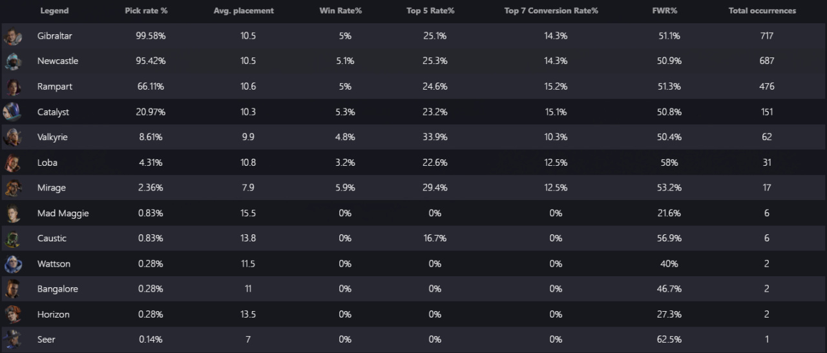Click the Legend column header
The image size is (827, 353).
click(54, 11)
